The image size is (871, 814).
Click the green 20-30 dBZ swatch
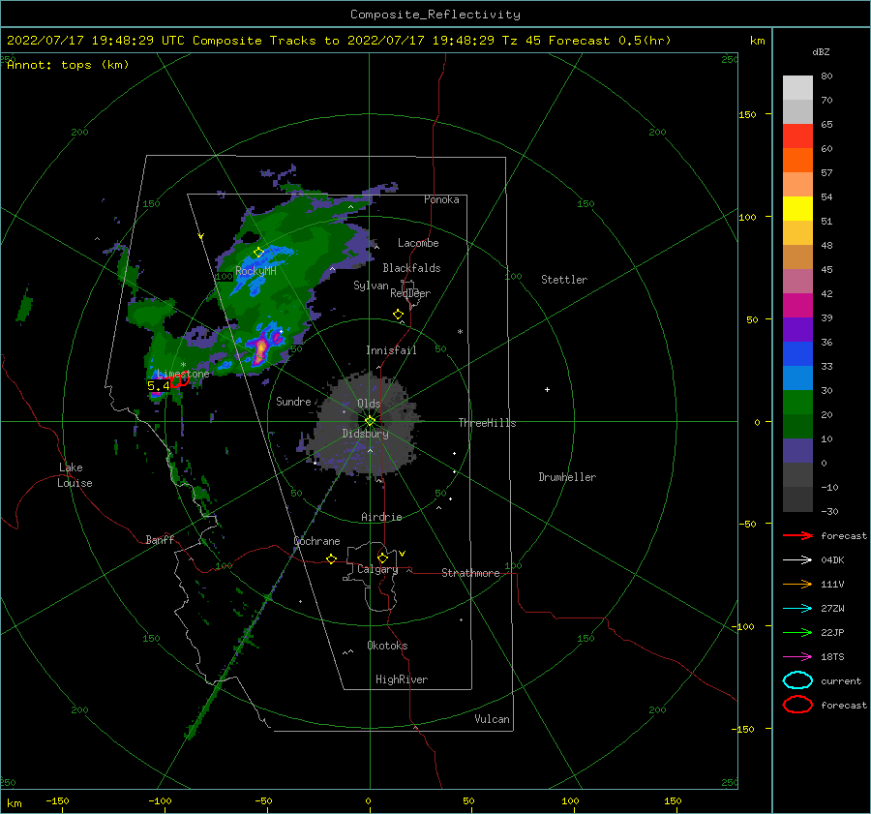coord(797,403)
